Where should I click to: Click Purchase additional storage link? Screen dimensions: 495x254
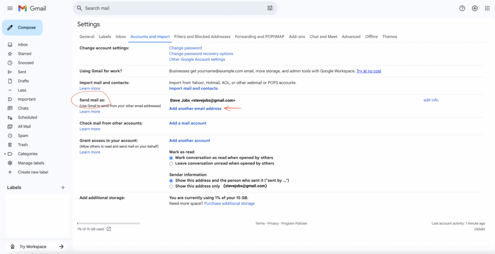(x=229, y=204)
